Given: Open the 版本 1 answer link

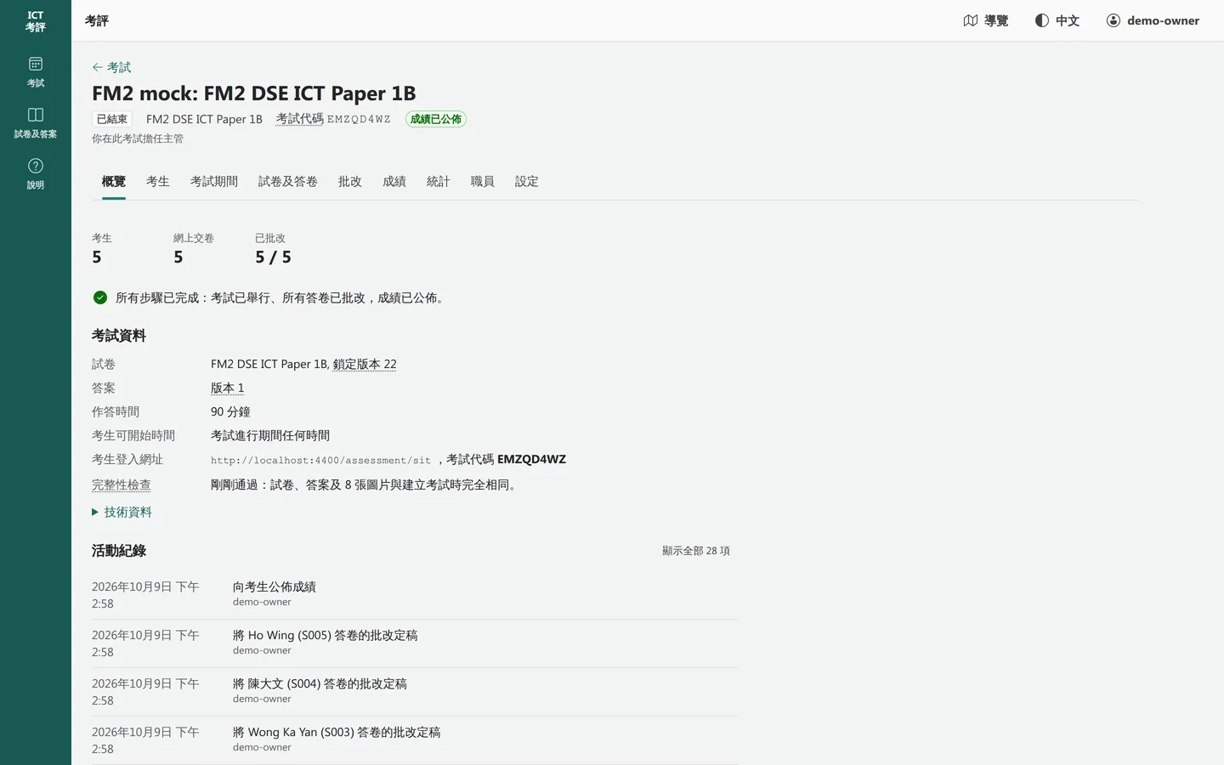Looking at the screenshot, I should coord(228,388).
